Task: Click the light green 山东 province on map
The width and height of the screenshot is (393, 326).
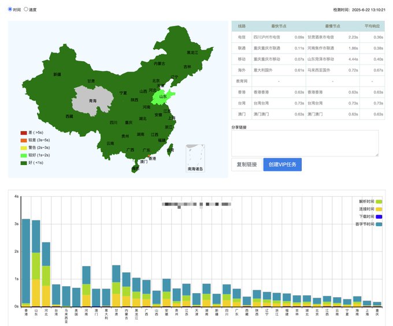Action: coord(163,96)
